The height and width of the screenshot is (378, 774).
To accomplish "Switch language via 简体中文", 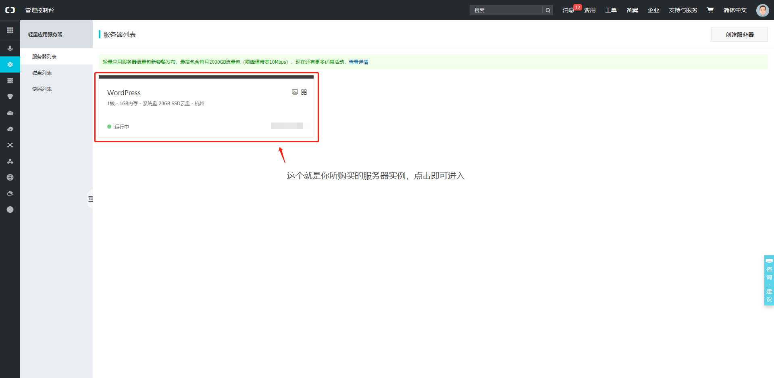I will tap(735, 10).
